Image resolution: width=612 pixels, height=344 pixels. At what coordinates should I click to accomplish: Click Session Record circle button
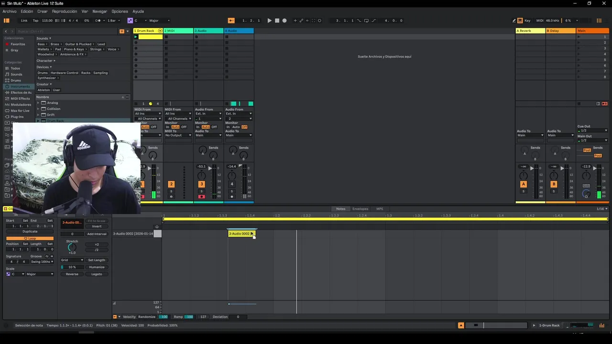(x=320, y=21)
